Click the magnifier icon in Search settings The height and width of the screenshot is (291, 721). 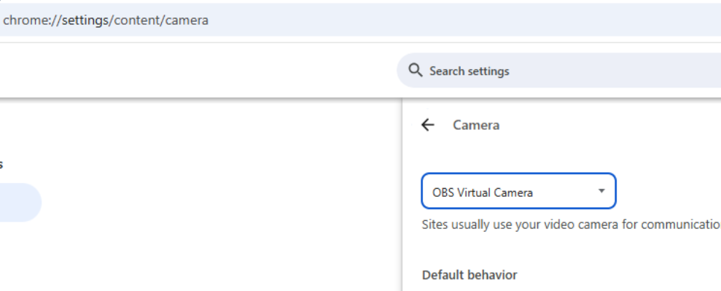click(416, 70)
